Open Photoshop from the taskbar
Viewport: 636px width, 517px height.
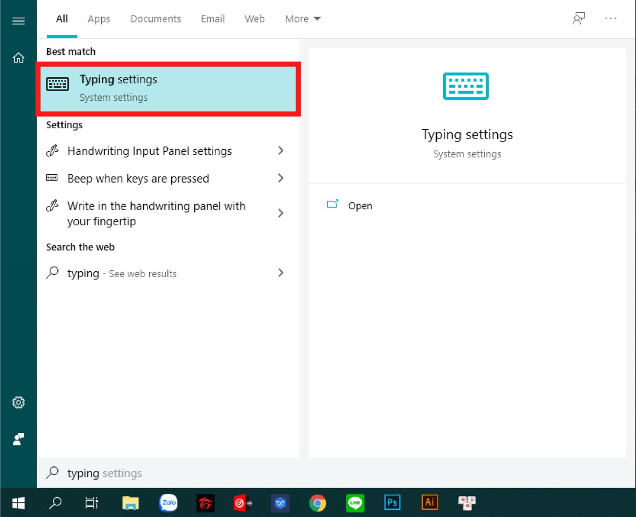[x=392, y=503]
